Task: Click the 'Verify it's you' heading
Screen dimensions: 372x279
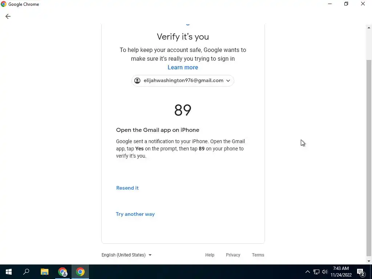Action: coord(183,37)
